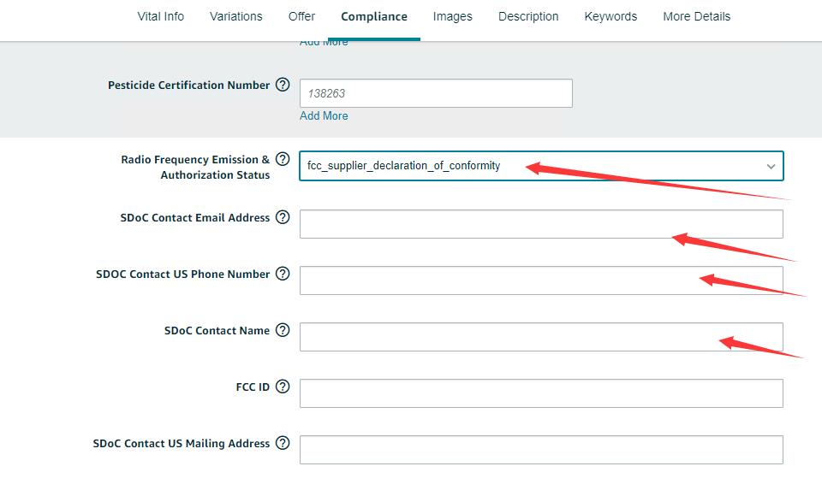Expand Radio Frequency Emission authorization dropdown

(x=770, y=167)
